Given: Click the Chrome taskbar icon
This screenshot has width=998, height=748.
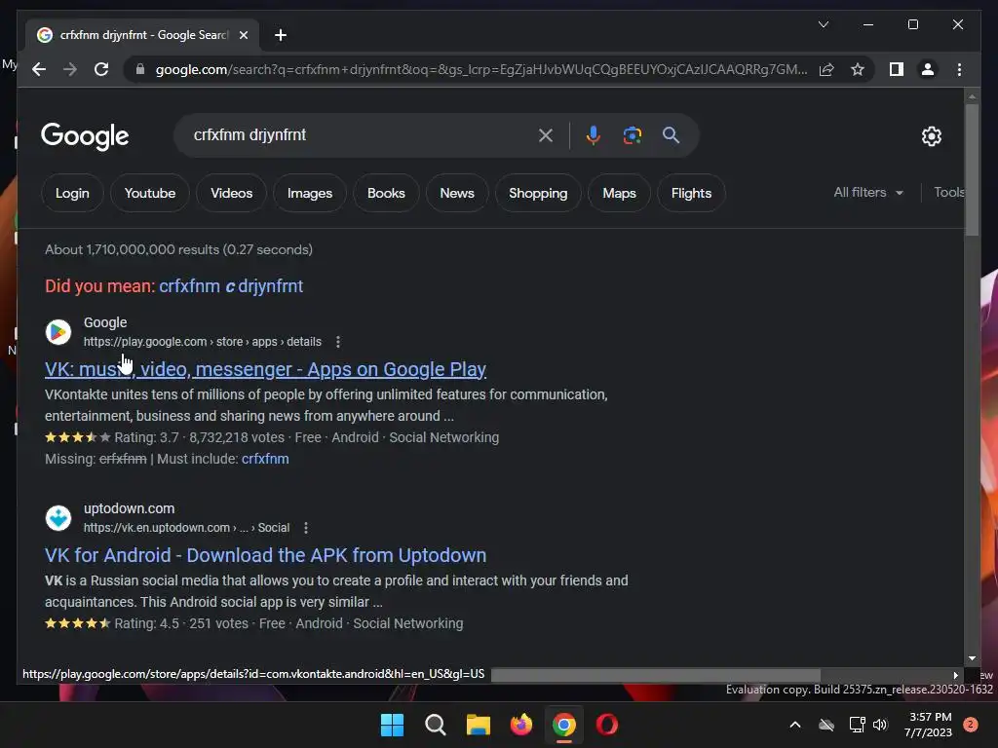Looking at the screenshot, I should [x=564, y=725].
